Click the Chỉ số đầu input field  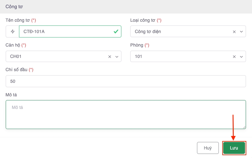point(126,81)
